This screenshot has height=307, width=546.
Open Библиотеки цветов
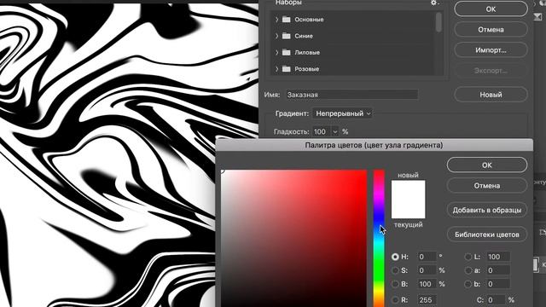(x=487, y=235)
